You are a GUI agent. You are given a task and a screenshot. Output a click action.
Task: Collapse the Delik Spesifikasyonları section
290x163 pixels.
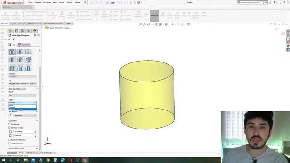click(37, 89)
